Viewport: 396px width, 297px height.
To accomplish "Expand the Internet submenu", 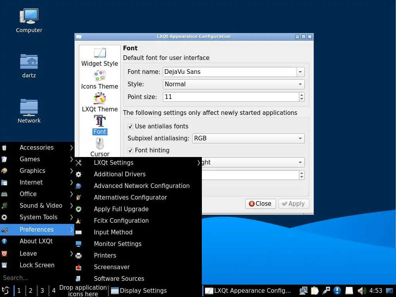I will (x=37, y=183).
